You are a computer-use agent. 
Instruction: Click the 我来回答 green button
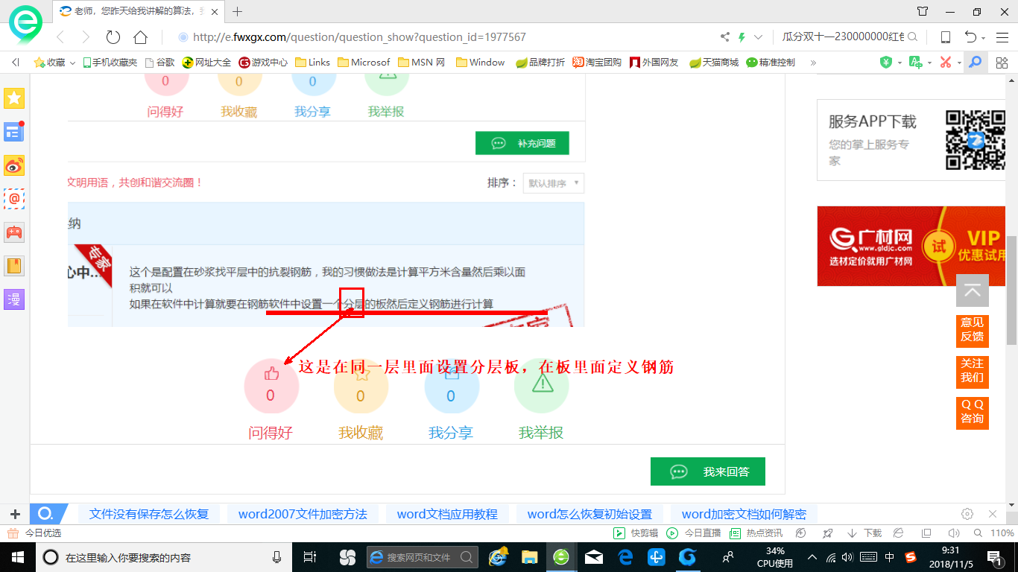(708, 471)
